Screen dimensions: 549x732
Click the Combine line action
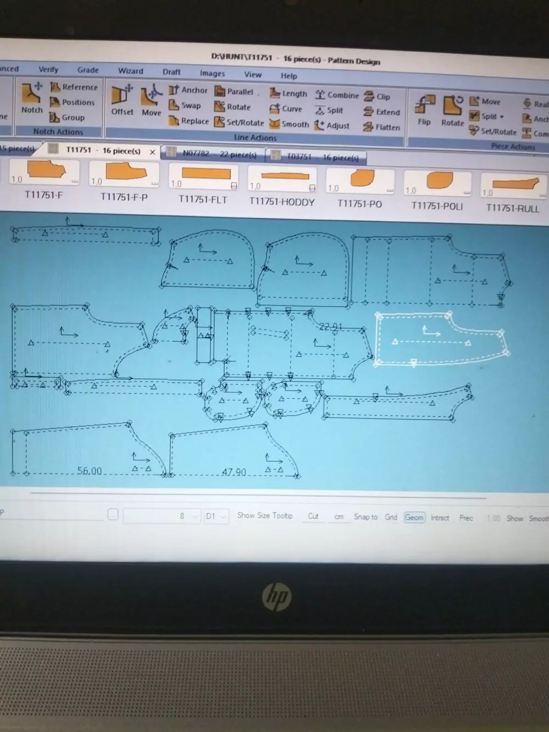tap(337, 95)
